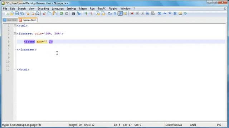Click the ANSI encoding status entry
Image resolution: width=229 pixels, height=128 pixels.
[x=193, y=125]
